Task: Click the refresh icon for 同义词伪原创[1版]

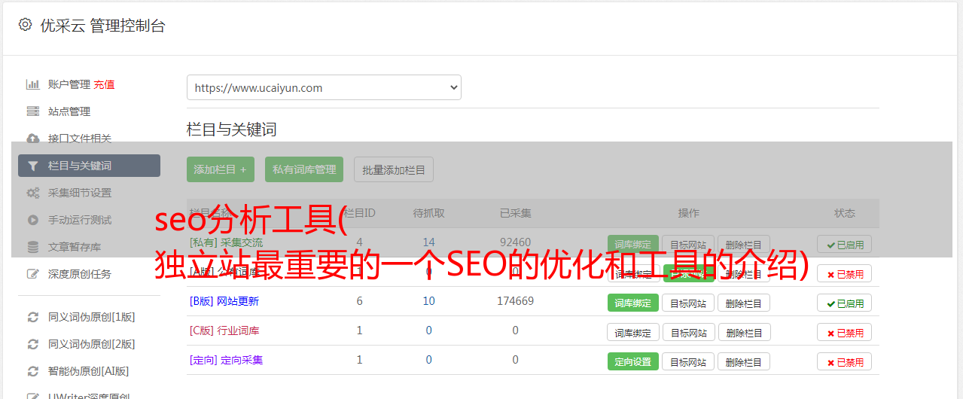Action: (x=33, y=317)
